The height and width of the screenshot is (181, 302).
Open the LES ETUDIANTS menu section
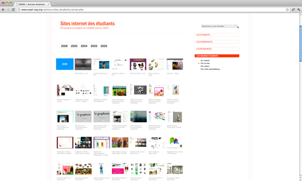click(x=217, y=34)
